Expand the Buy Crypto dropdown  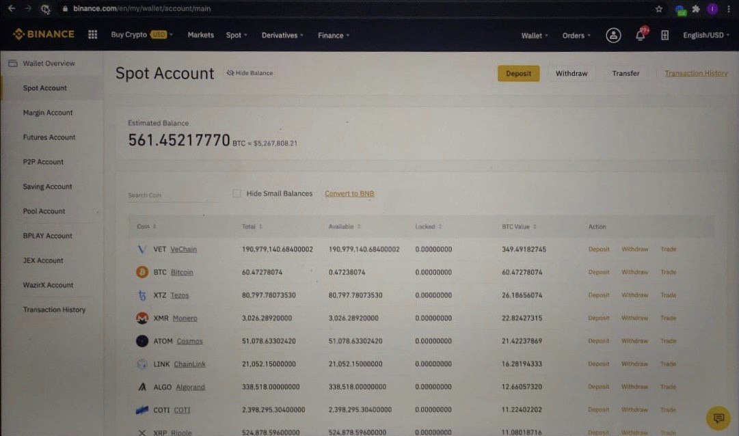[142, 35]
